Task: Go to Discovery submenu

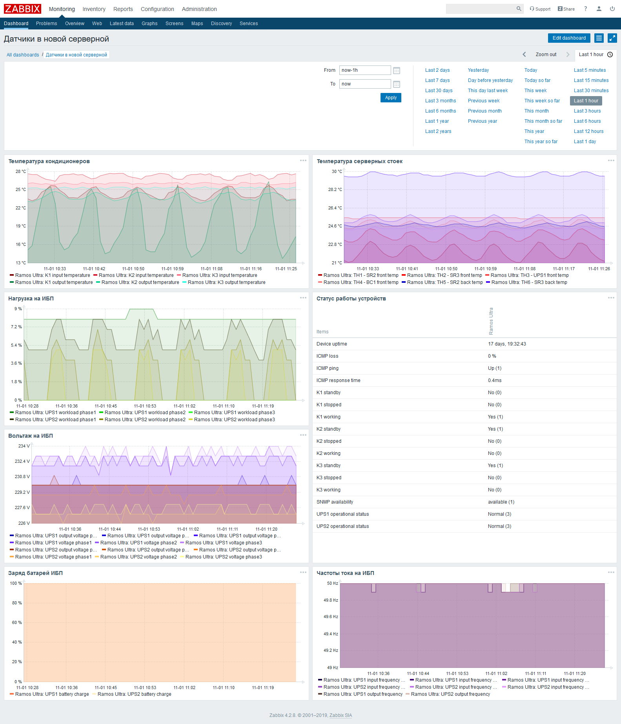Action: tap(221, 24)
